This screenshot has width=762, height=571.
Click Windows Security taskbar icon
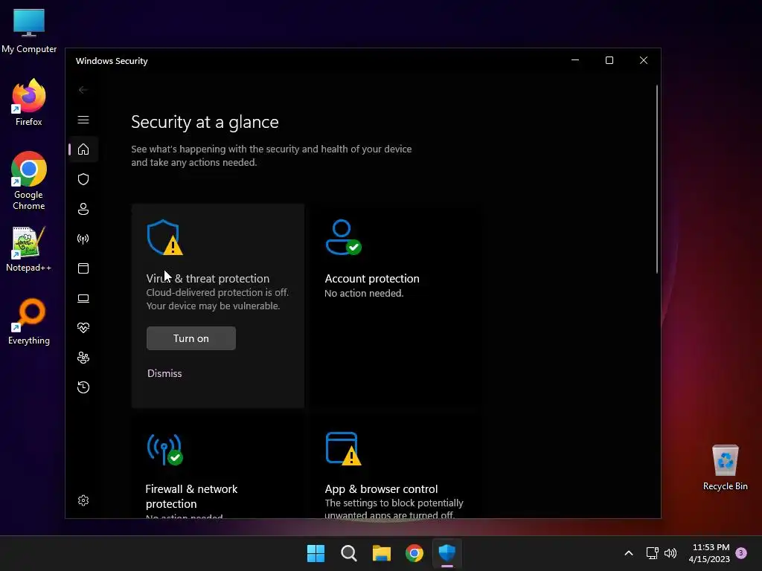pos(447,553)
